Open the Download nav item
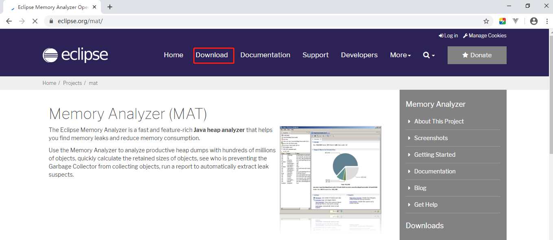 click(212, 55)
